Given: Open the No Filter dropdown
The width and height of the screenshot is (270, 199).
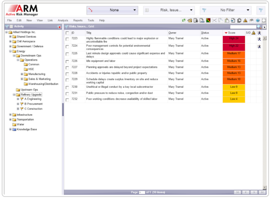Looking at the screenshot, I should point(225,10).
